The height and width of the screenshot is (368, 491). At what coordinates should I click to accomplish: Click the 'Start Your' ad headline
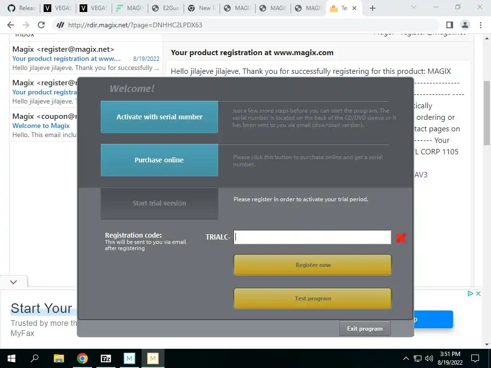(x=41, y=308)
